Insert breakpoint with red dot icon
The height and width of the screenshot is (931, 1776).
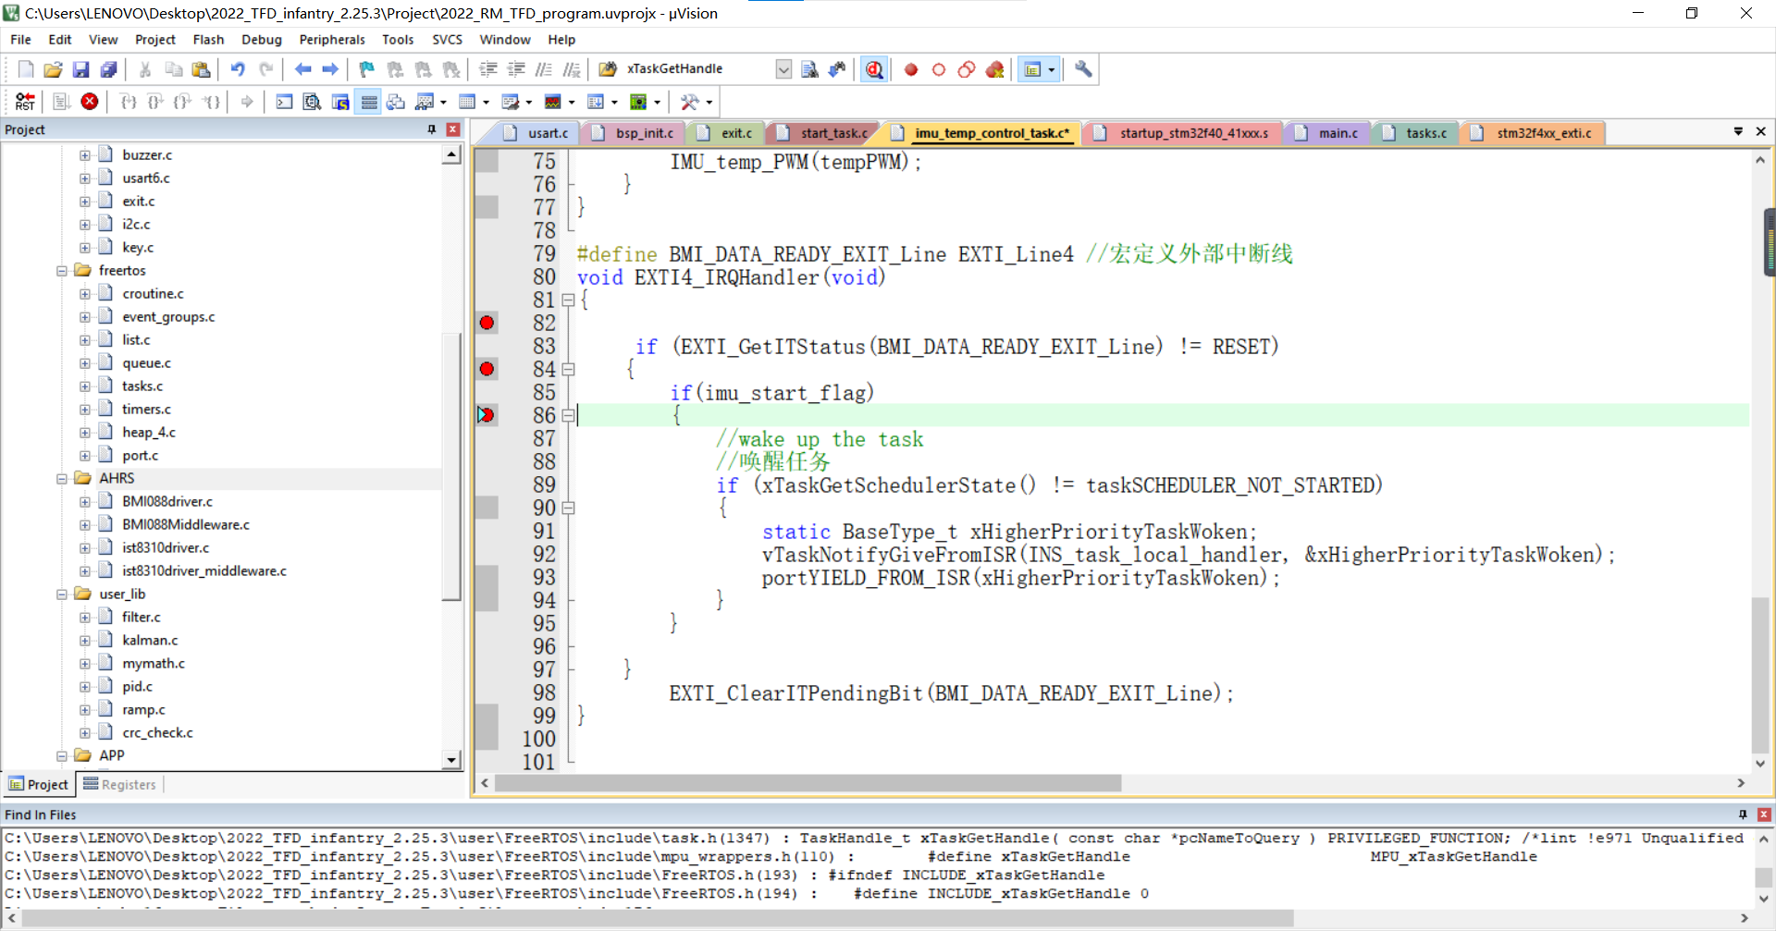coord(911,69)
